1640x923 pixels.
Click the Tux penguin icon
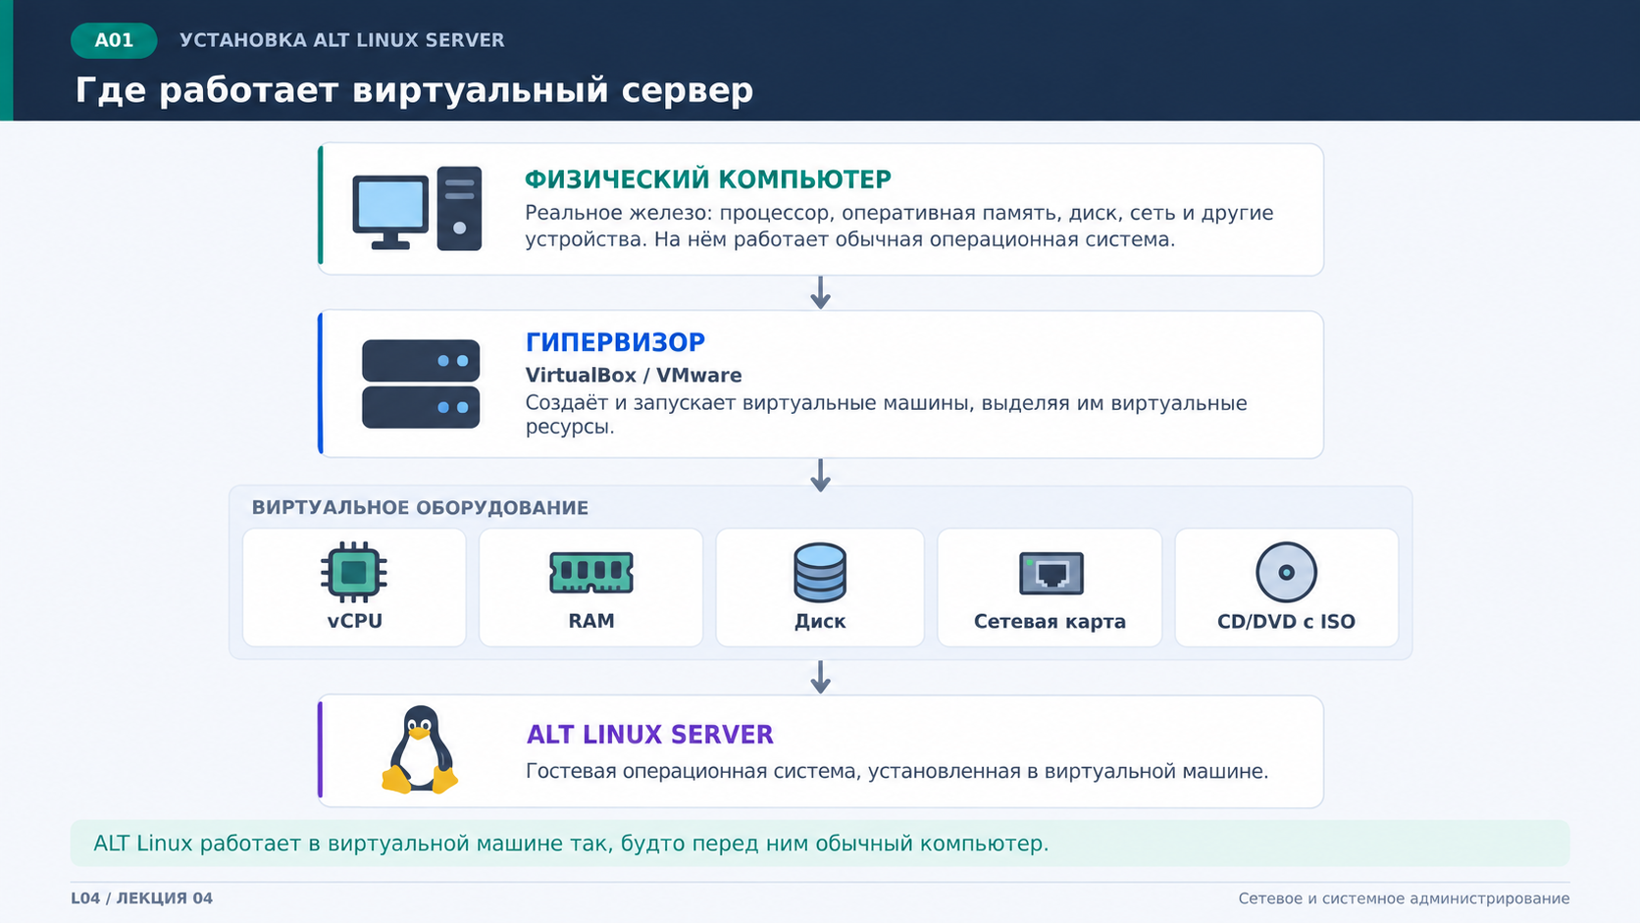[420, 749]
